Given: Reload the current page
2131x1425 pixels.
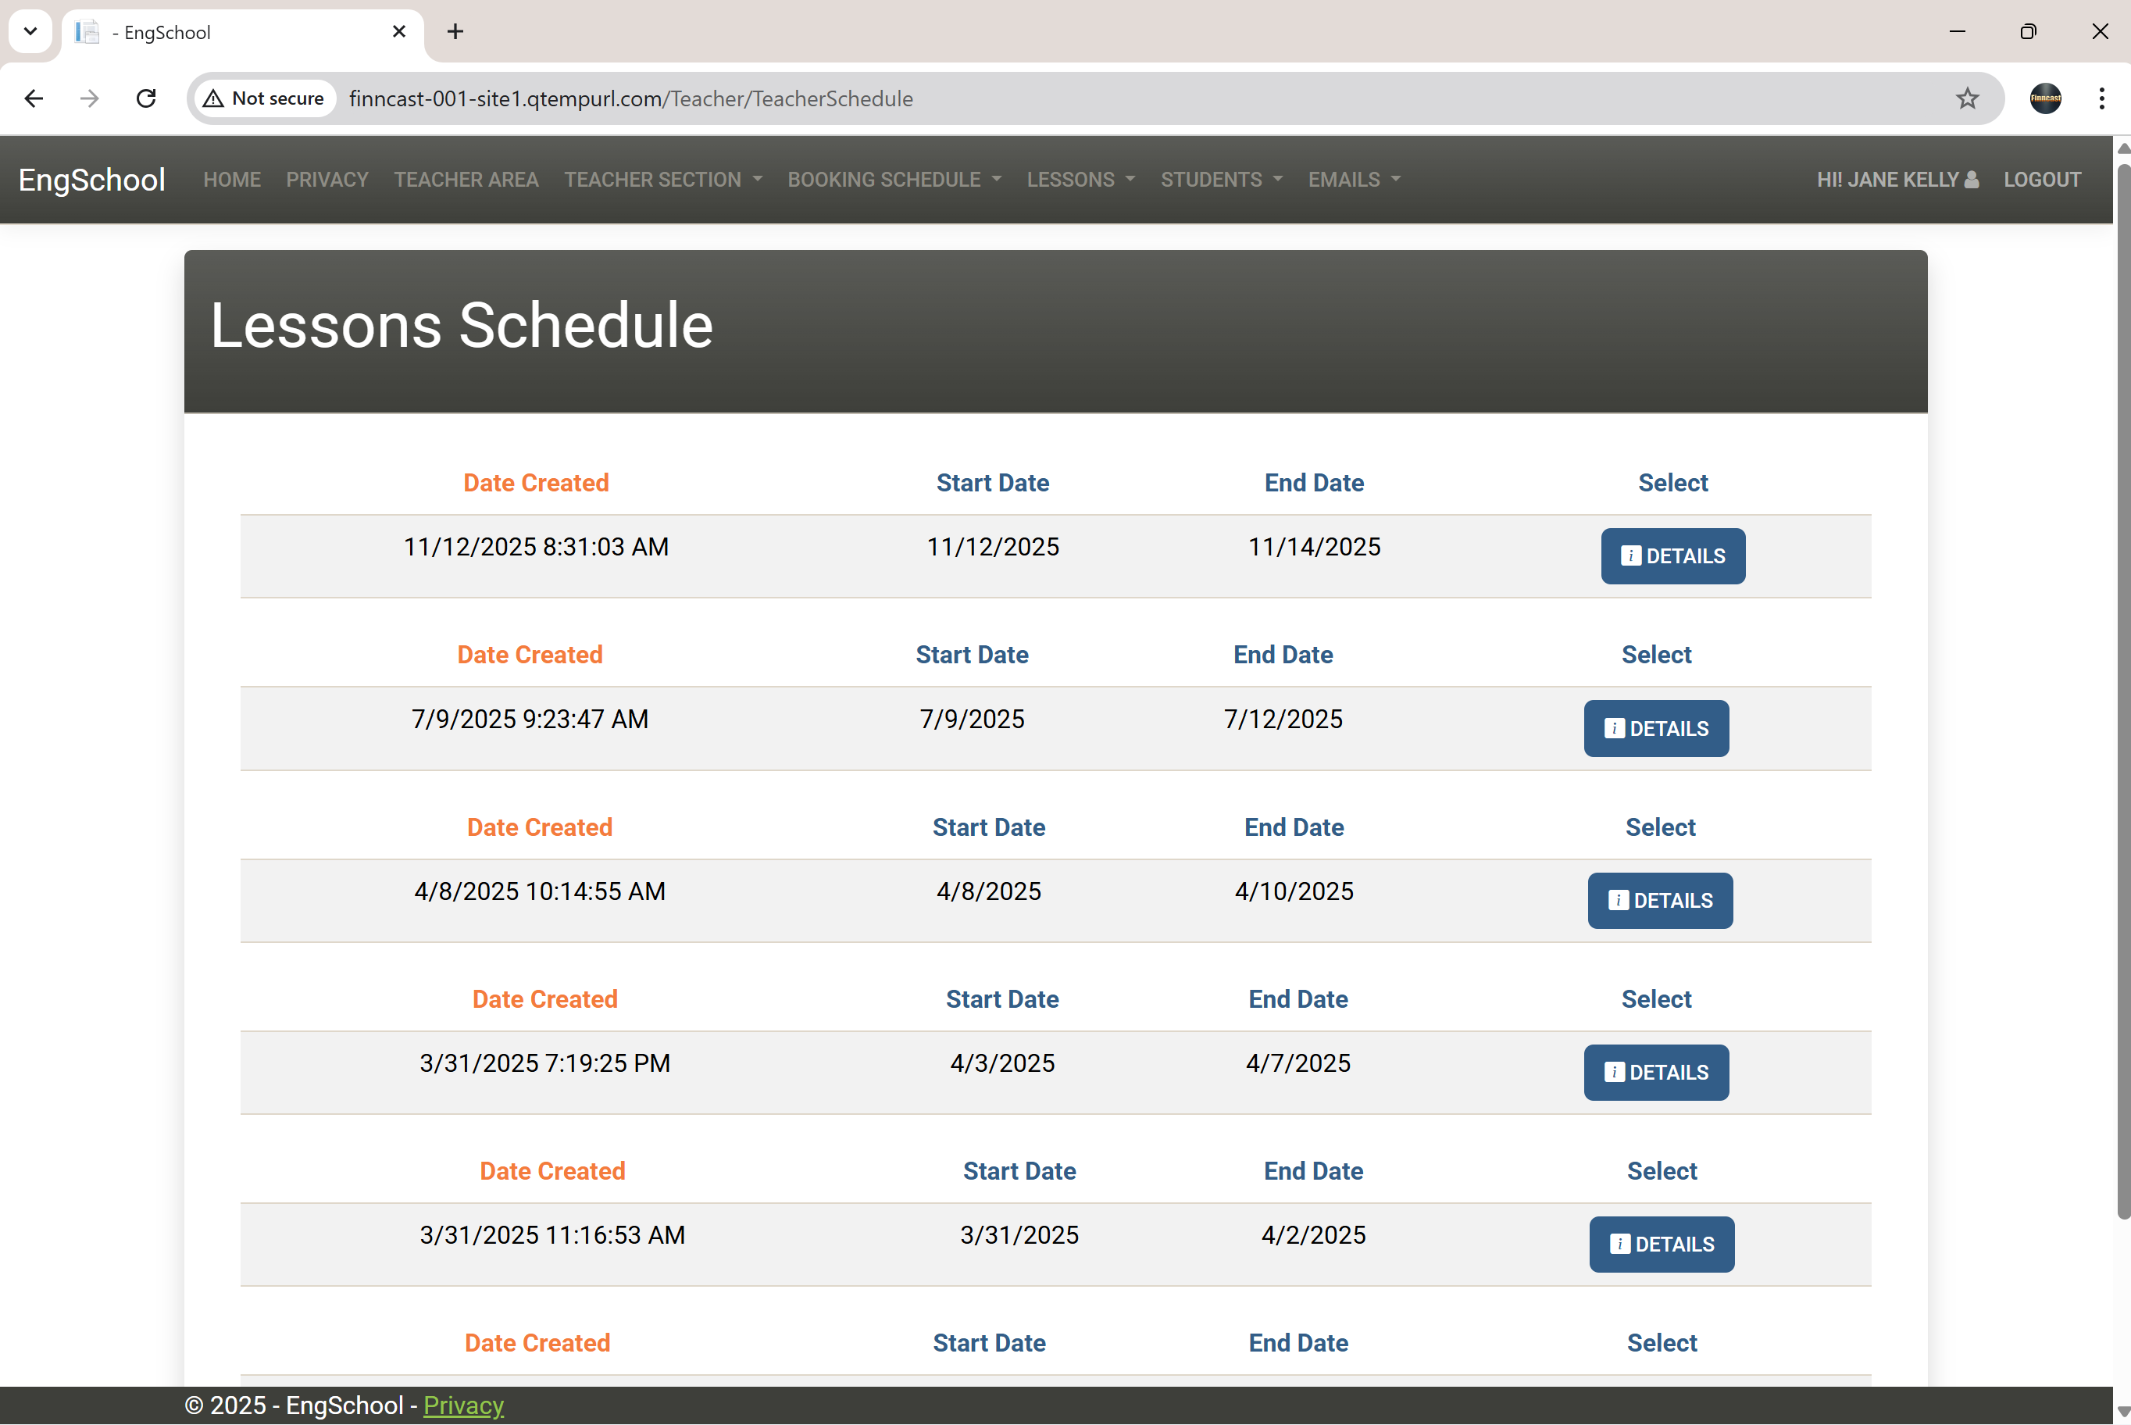Looking at the screenshot, I should pos(145,98).
